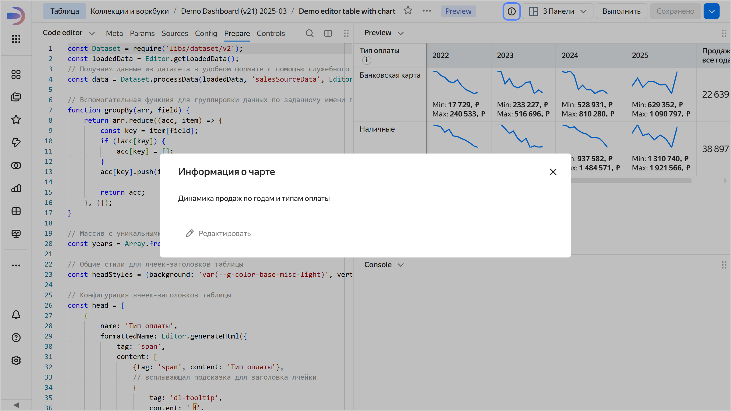
Task: Open search in code editor
Action: click(x=310, y=33)
